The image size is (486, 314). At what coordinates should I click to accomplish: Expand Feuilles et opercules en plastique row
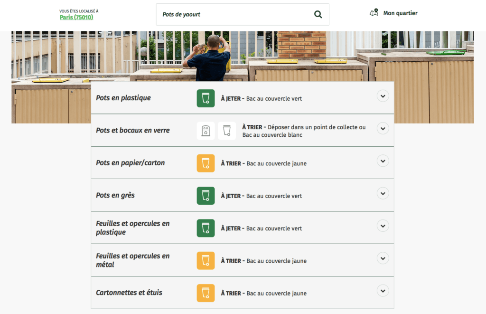383,226
